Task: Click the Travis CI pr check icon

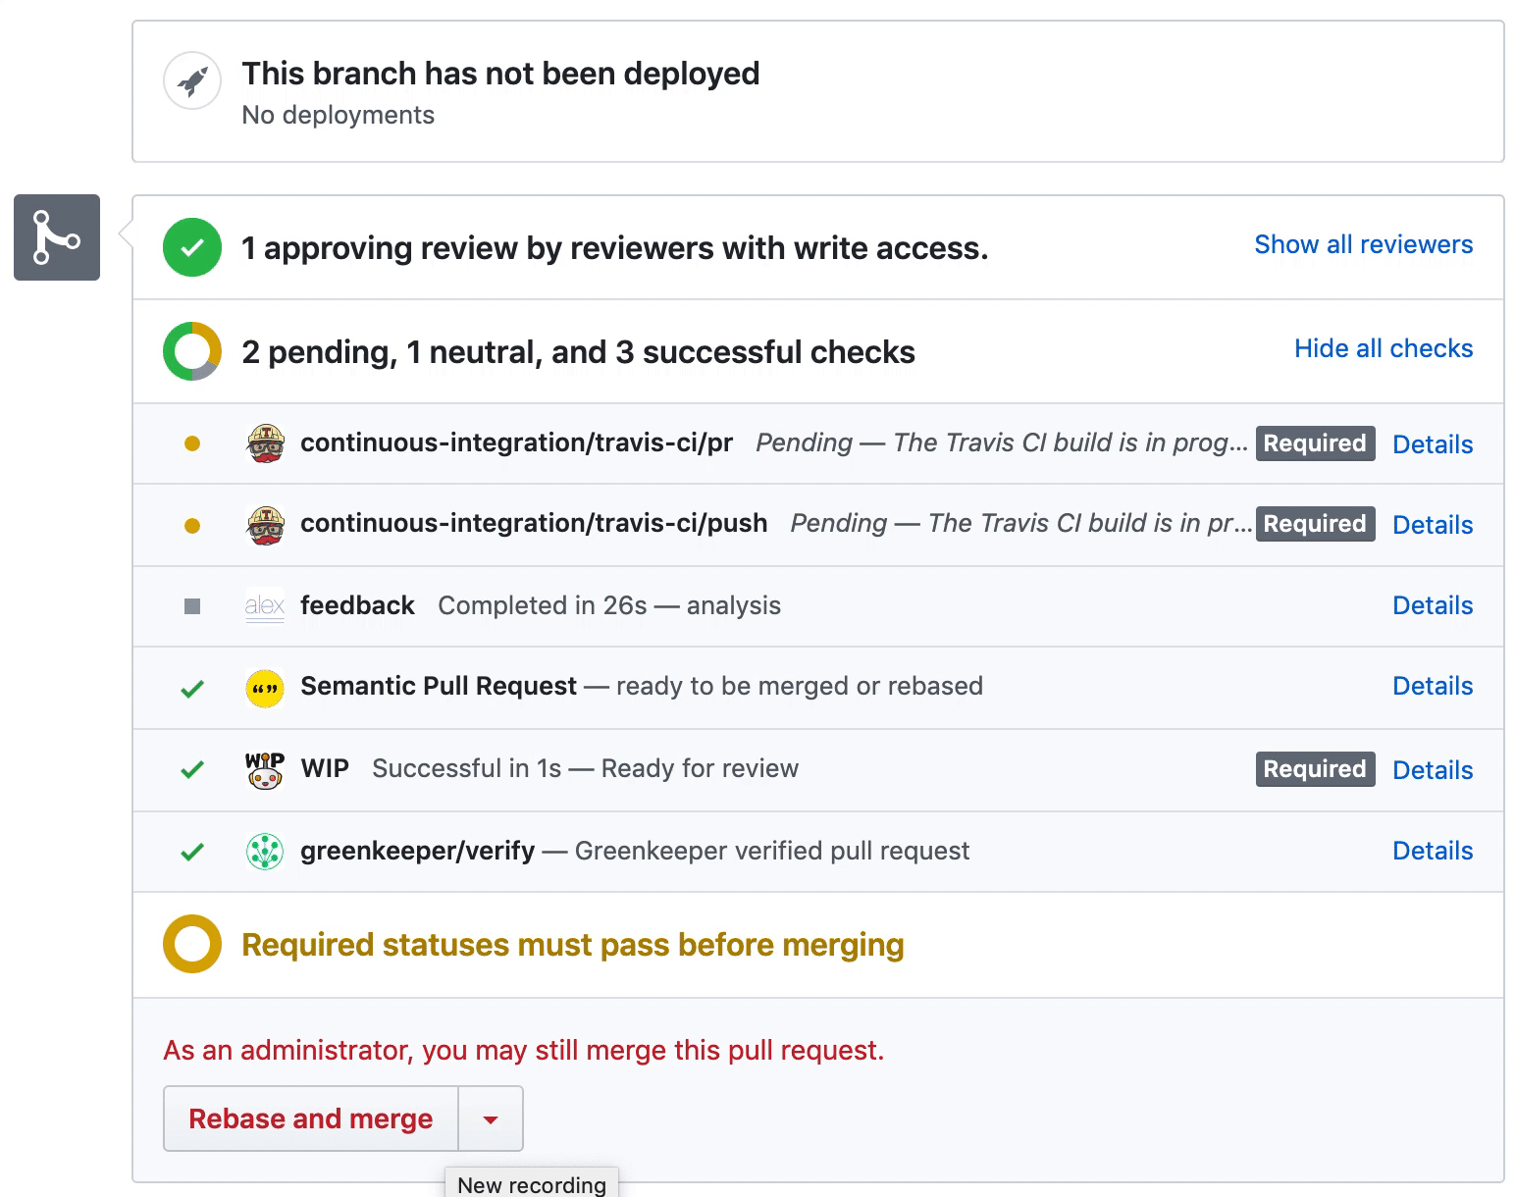Action: coord(264,443)
